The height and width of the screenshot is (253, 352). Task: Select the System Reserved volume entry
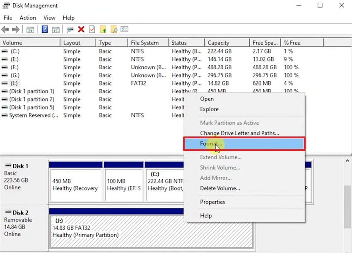point(29,115)
